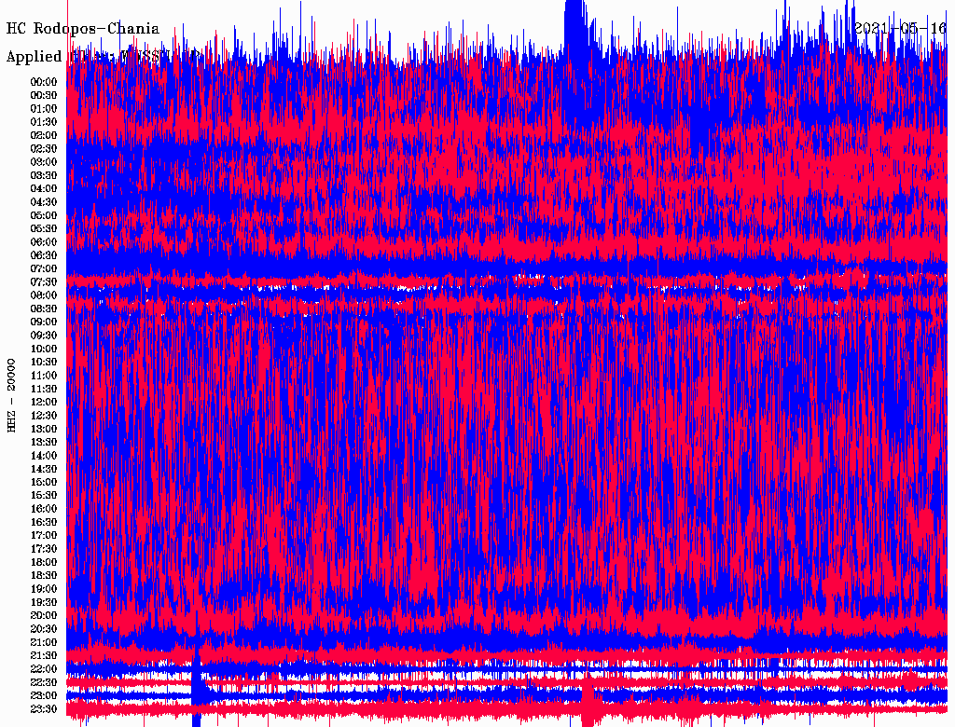The image size is (955, 727).
Task: Select the 15:00 time label
Action: (x=44, y=482)
